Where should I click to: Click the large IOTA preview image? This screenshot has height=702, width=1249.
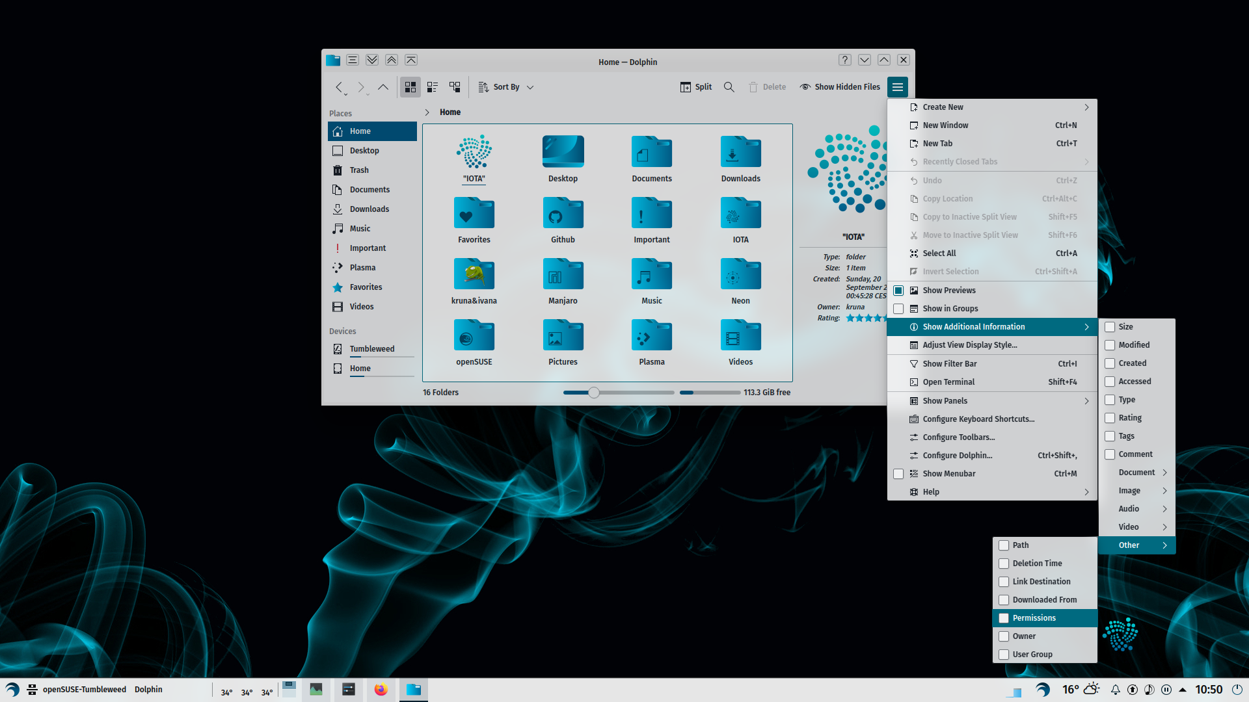(846, 169)
